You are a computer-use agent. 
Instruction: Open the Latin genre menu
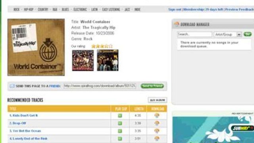(94, 10)
